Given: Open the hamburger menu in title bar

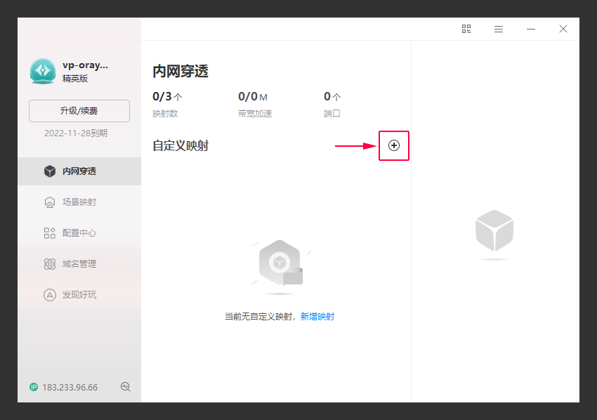Looking at the screenshot, I should tap(499, 29).
